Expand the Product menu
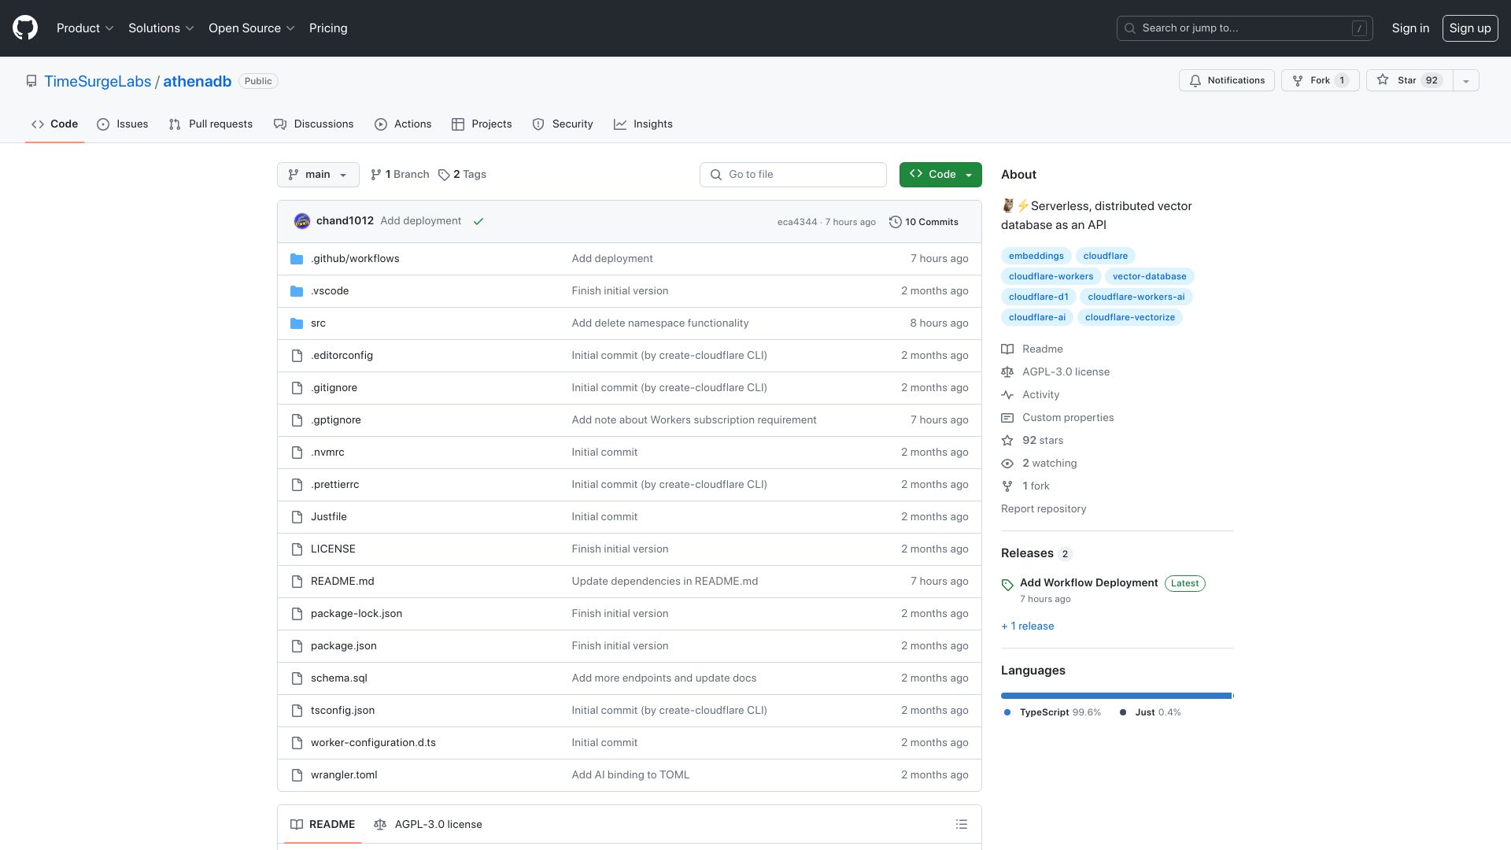Screen dimensions: 1511x850 [85, 28]
